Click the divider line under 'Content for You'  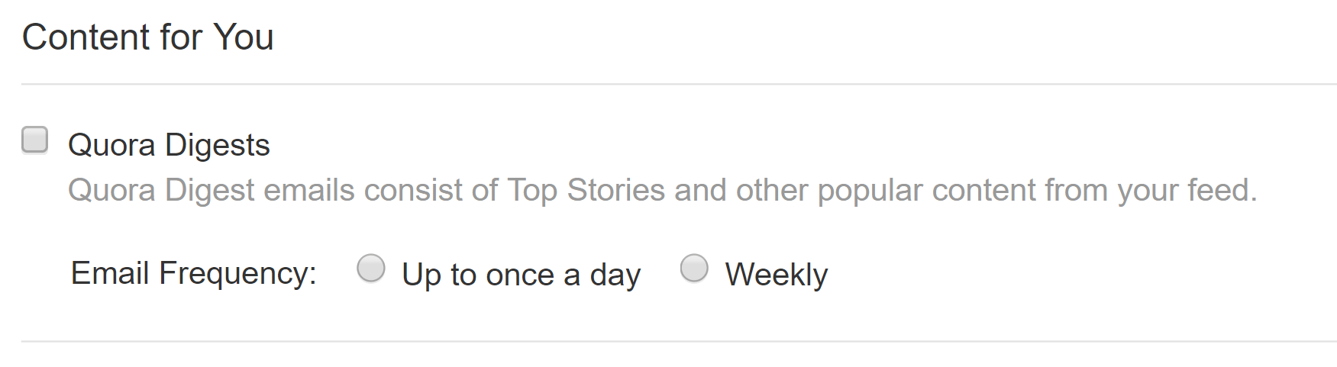click(x=679, y=84)
